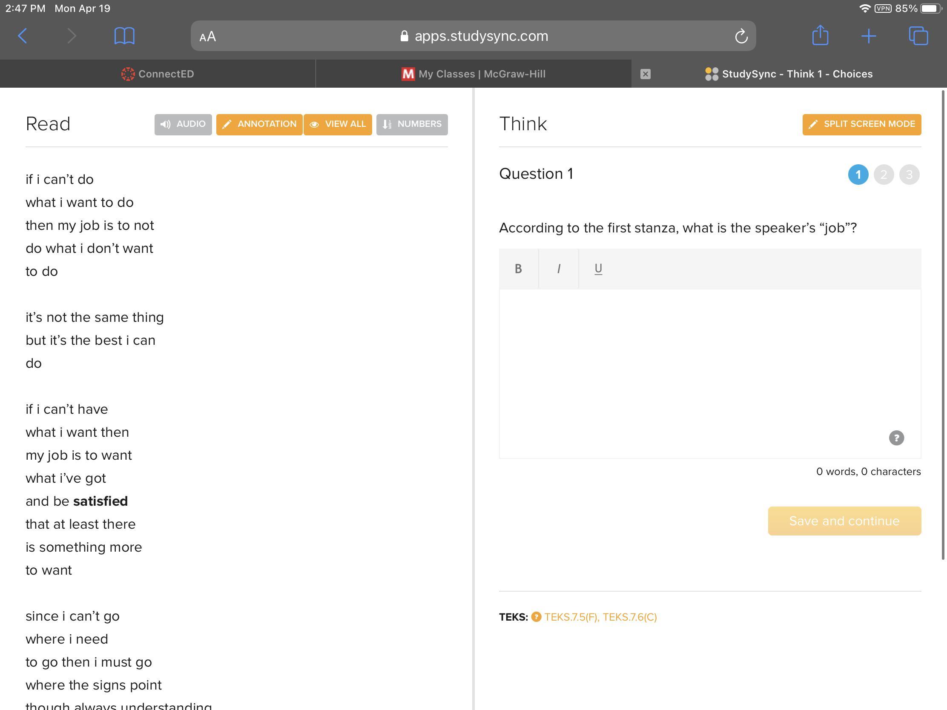Switch to ConnectED browser tab
The height and width of the screenshot is (710, 947).
click(158, 74)
